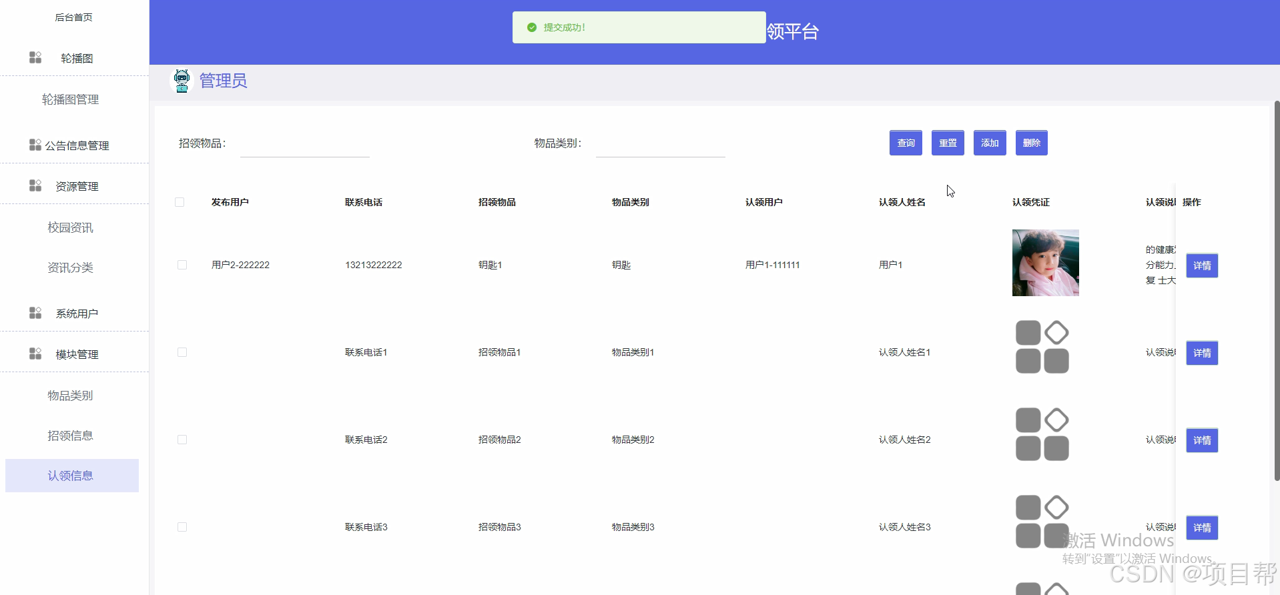Collapse the 模块管理 sidebar group

tap(74, 354)
